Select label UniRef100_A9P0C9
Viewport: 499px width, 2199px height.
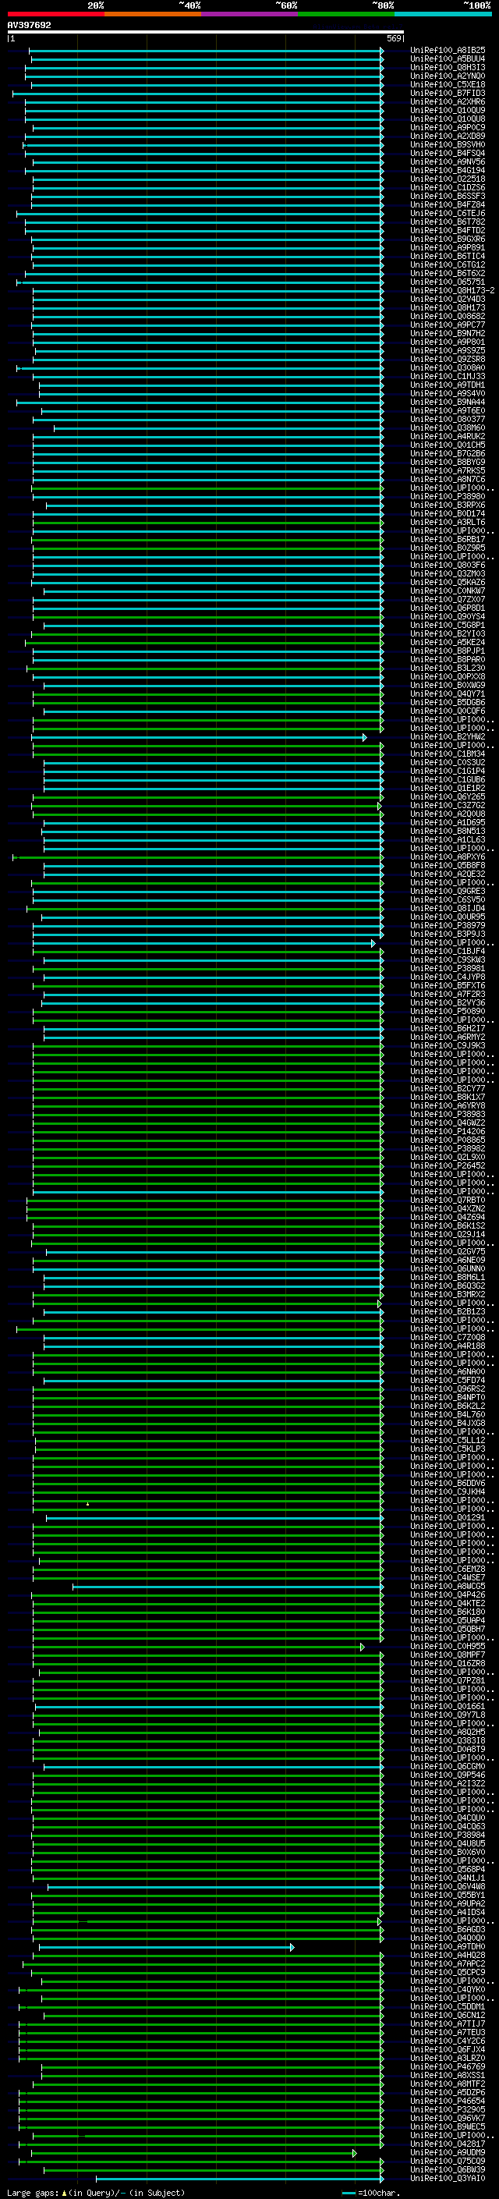448,127
